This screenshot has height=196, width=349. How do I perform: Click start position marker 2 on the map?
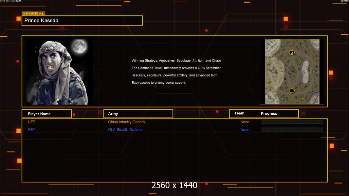coord(292,52)
